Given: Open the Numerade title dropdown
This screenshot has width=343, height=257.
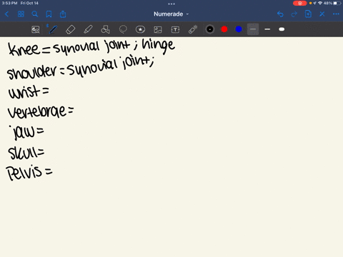Looking at the screenshot, I should tap(171, 14).
